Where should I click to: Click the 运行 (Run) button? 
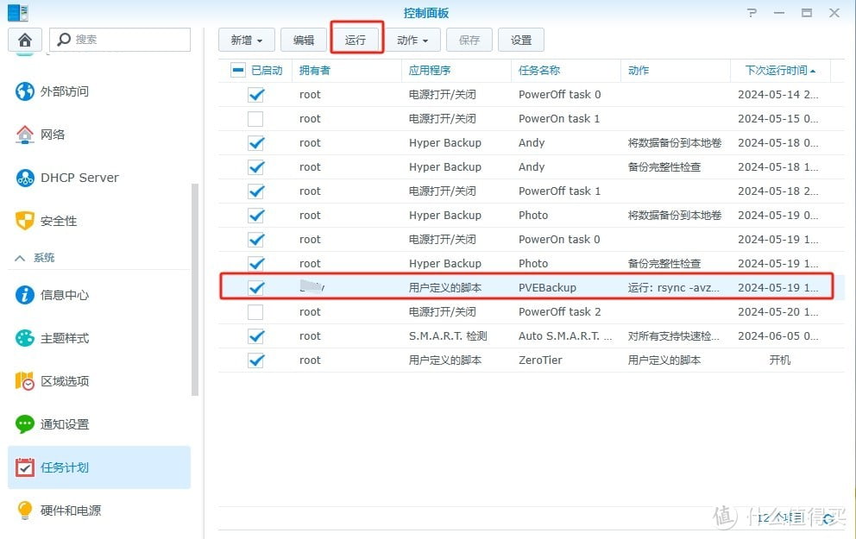coord(356,40)
